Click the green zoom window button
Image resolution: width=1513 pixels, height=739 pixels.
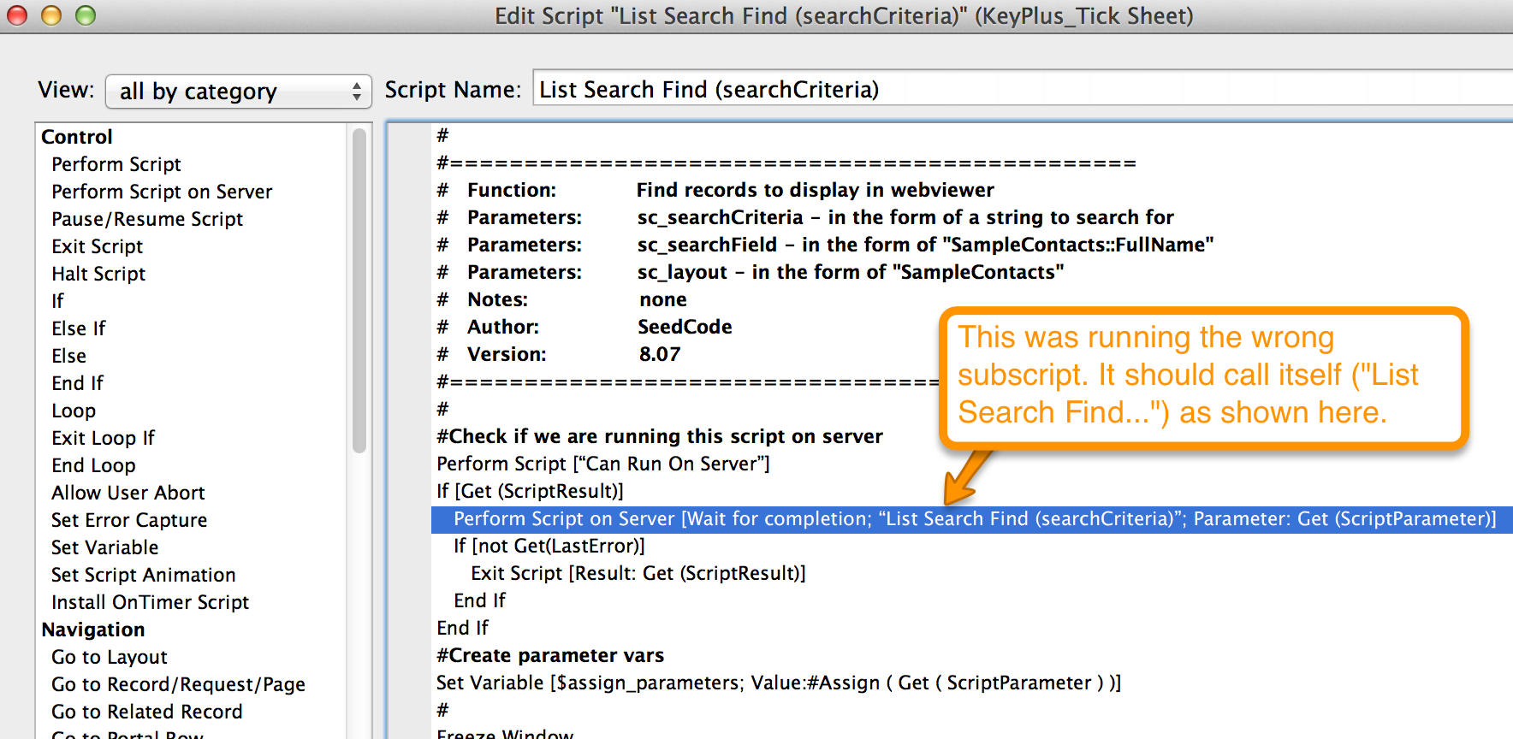tap(86, 15)
